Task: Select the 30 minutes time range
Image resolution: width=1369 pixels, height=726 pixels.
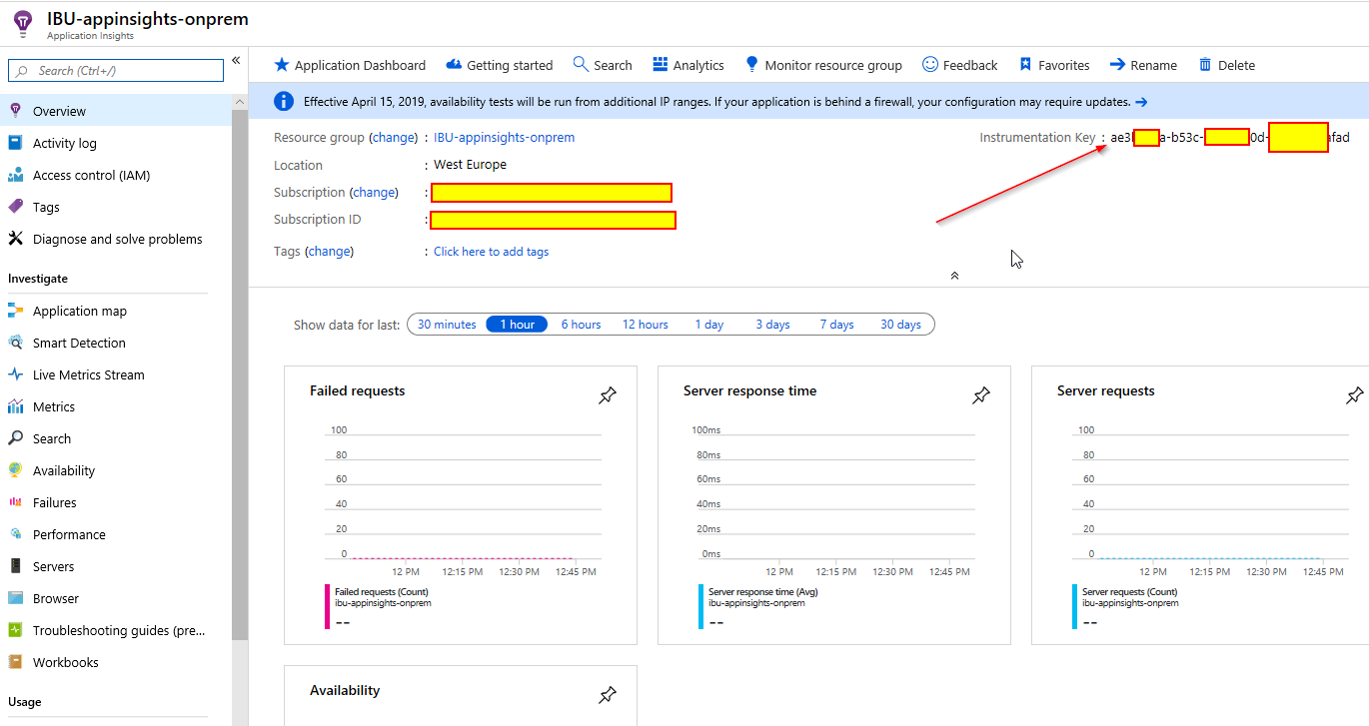Action: pos(446,324)
